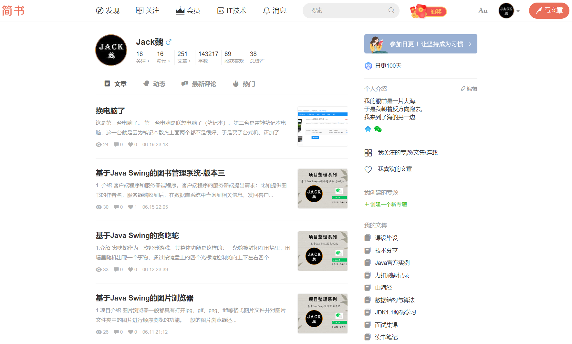The height and width of the screenshot is (344, 572).
Task: Click the 会员 crown icon
Action: point(180,10)
